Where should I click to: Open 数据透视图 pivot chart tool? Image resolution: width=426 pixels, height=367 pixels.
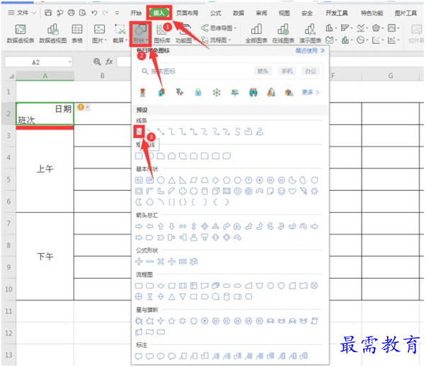[53, 34]
